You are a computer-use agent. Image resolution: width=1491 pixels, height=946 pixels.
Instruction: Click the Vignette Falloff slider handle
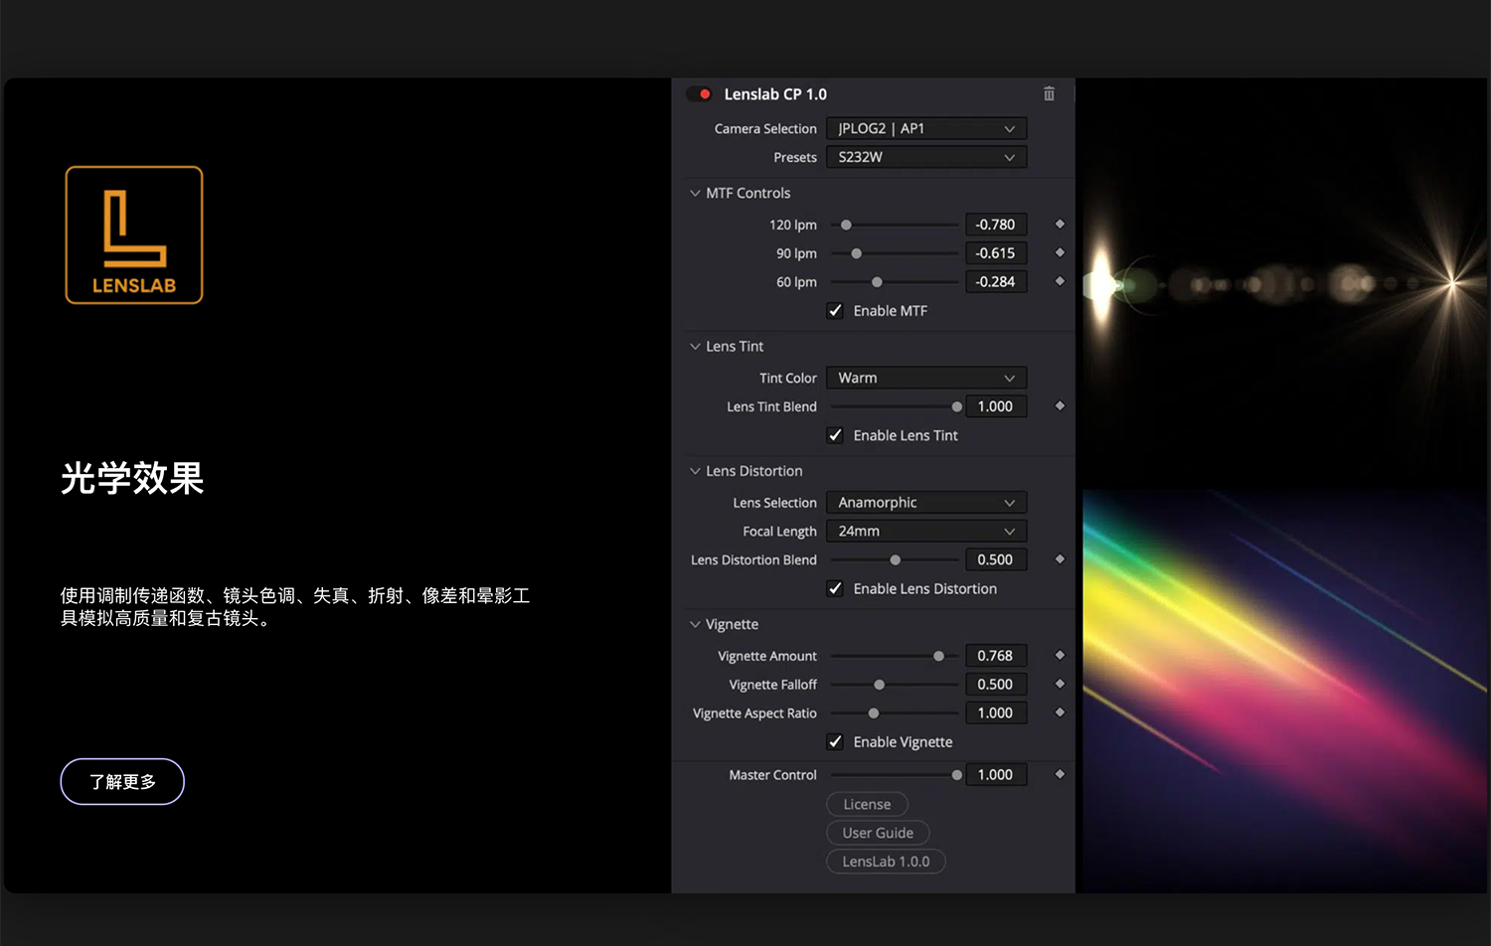879,684
